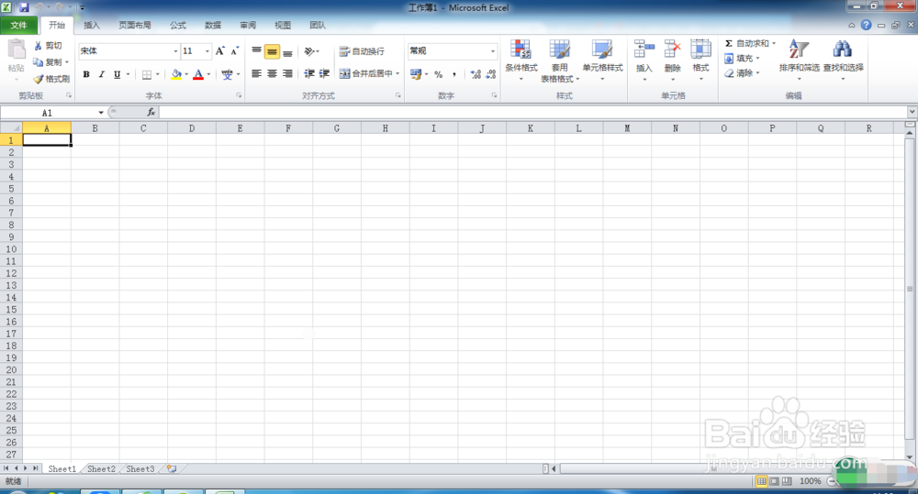This screenshot has width=918, height=494.
Task: Align cell text right
Action: [287, 73]
